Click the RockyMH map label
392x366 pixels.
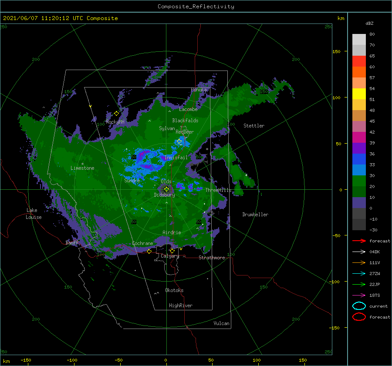(x=115, y=122)
